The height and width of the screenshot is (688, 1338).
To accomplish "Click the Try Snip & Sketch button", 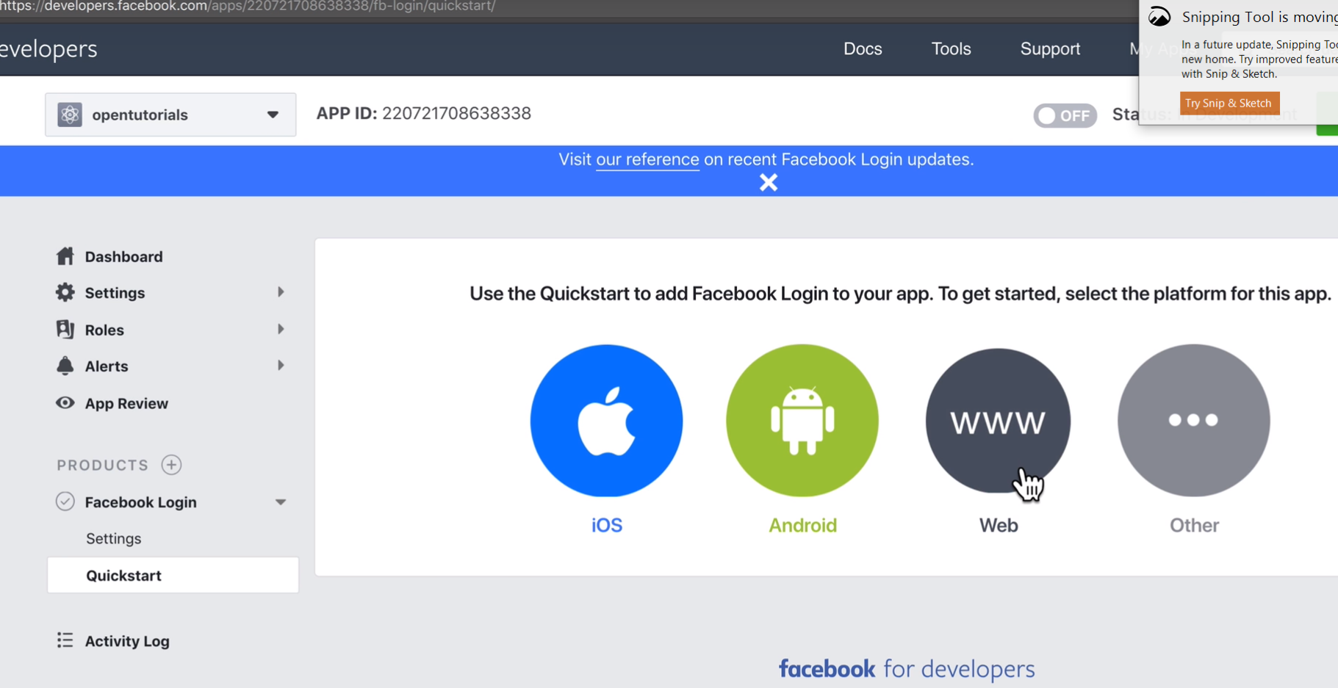I will (1230, 103).
